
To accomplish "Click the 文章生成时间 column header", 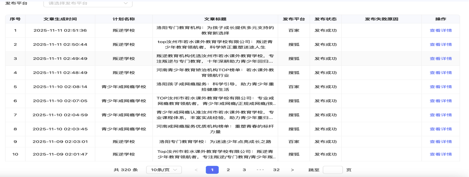I will click(60, 19).
